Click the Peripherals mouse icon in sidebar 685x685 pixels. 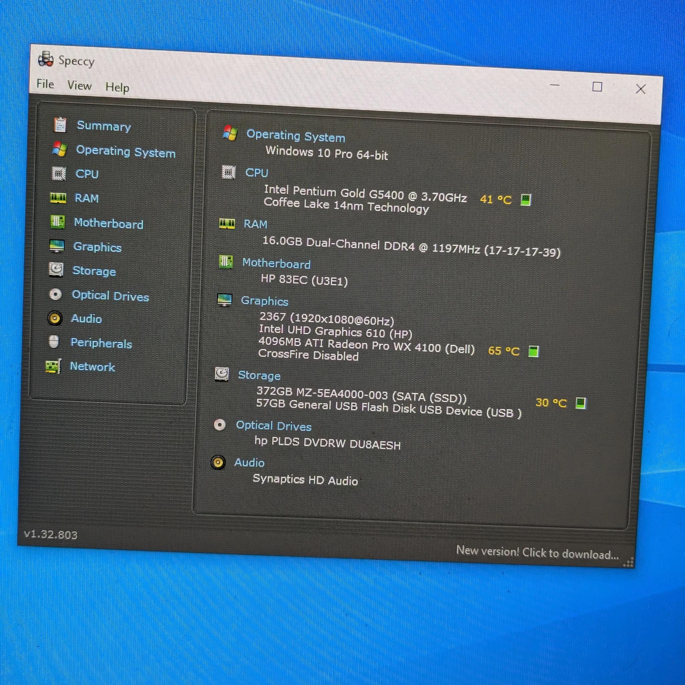[x=54, y=342]
